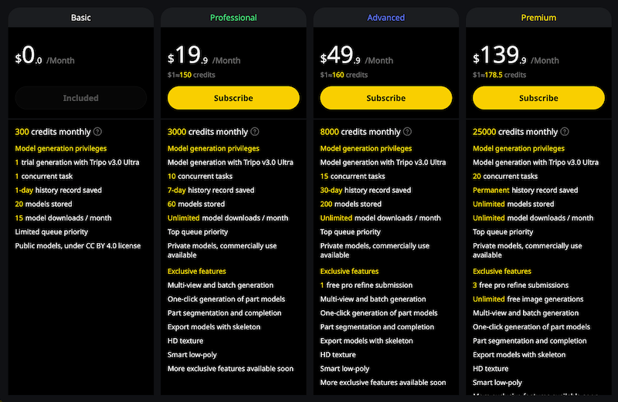Click the Included button in the Basic plan
The image size is (618, 402).
click(81, 98)
